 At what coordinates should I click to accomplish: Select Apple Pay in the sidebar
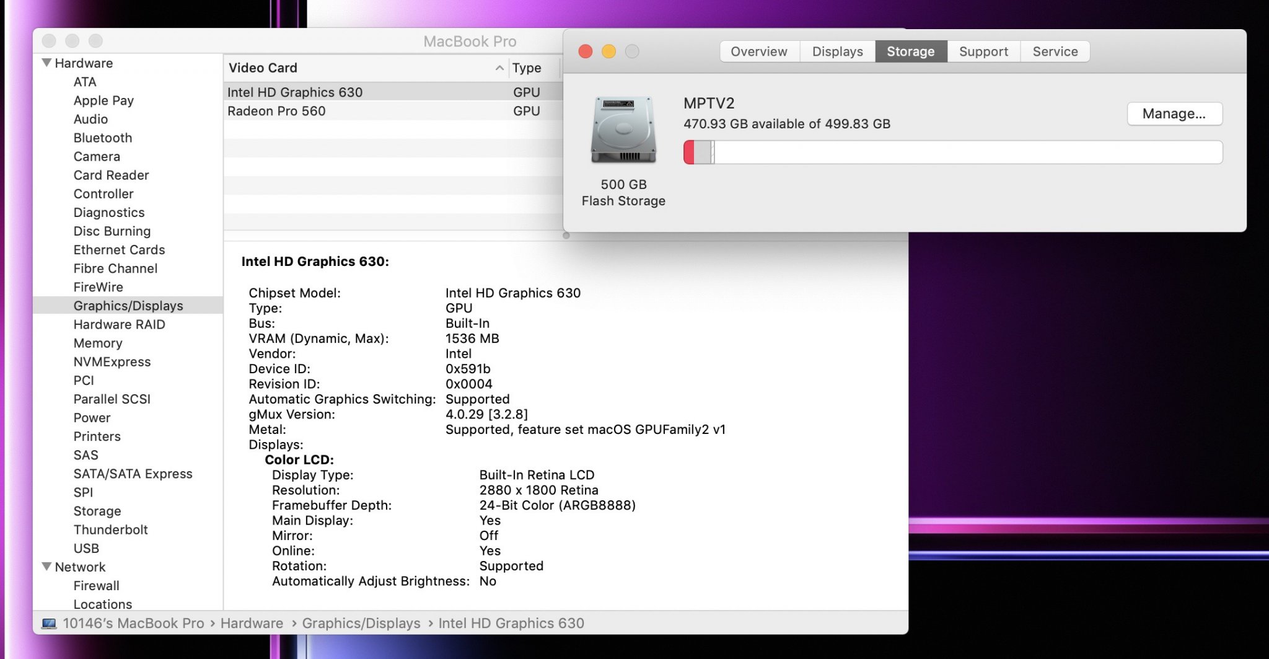[x=103, y=100]
